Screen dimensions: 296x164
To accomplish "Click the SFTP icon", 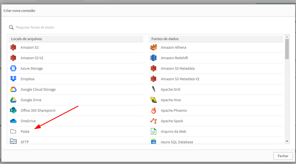I will click(x=13, y=141).
